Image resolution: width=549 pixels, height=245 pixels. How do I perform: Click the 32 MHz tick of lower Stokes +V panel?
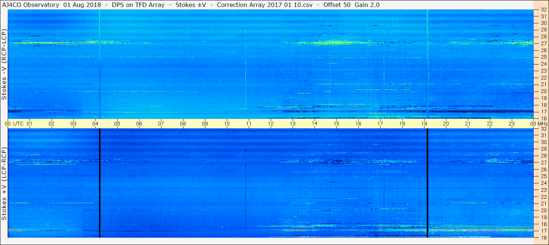point(543,129)
